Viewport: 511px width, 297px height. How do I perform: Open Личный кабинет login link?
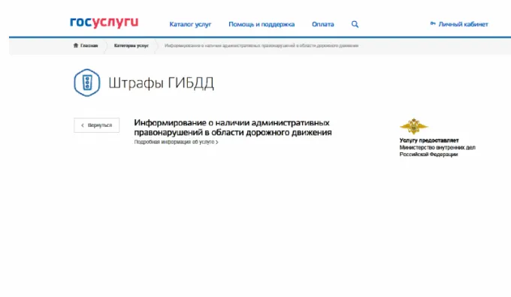click(x=463, y=25)
